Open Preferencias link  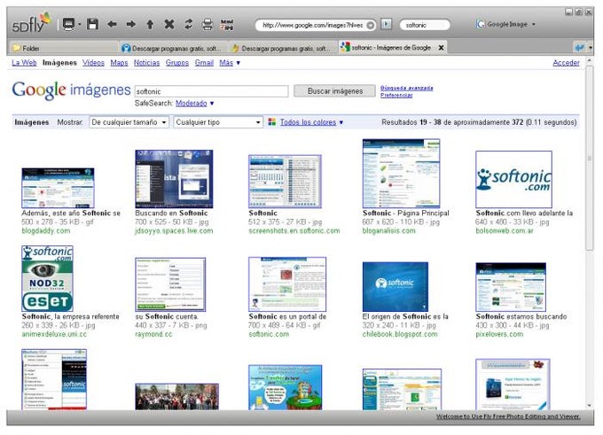396,96
